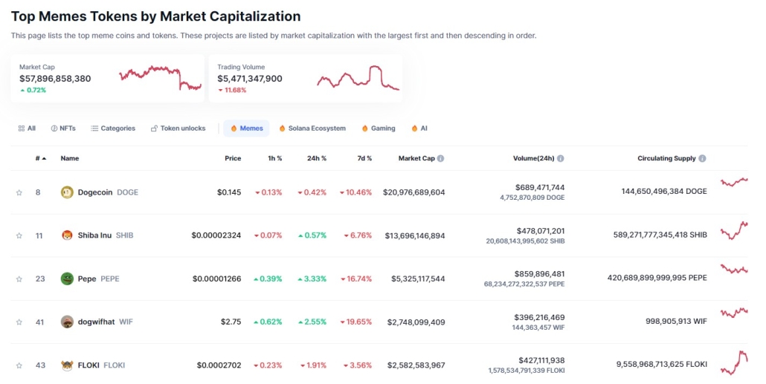The image size is (766, 384).
Task: Toggle the watchlist star for Pepe
Action: [19, 279]
